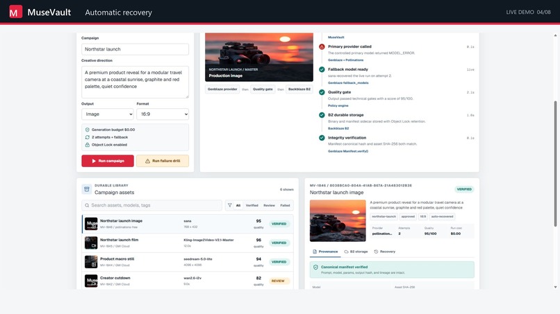Click the northstar-launch tag

(x=384, y=216)
